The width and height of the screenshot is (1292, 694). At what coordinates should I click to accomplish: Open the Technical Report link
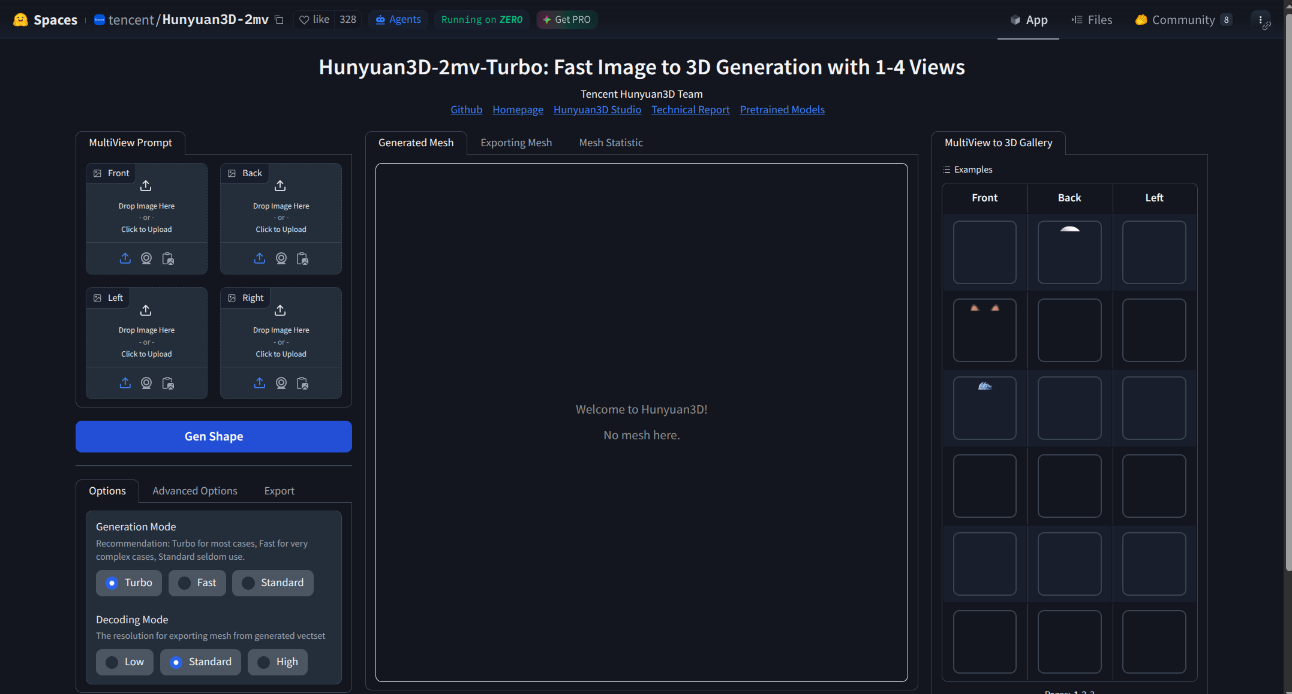point(690,110)
